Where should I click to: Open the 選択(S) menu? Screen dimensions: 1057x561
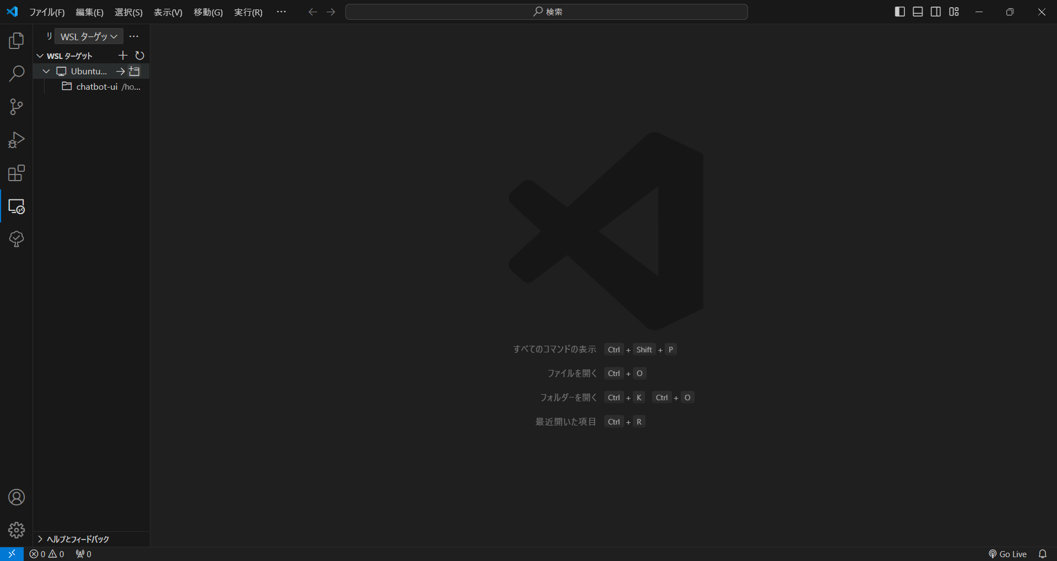point(128,12)
